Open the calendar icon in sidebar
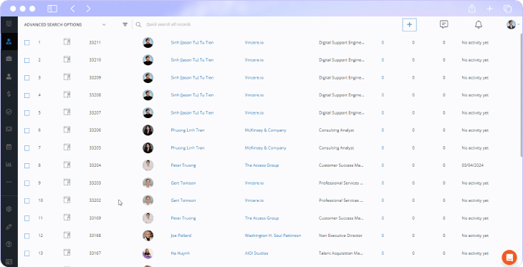 point(9,147)
